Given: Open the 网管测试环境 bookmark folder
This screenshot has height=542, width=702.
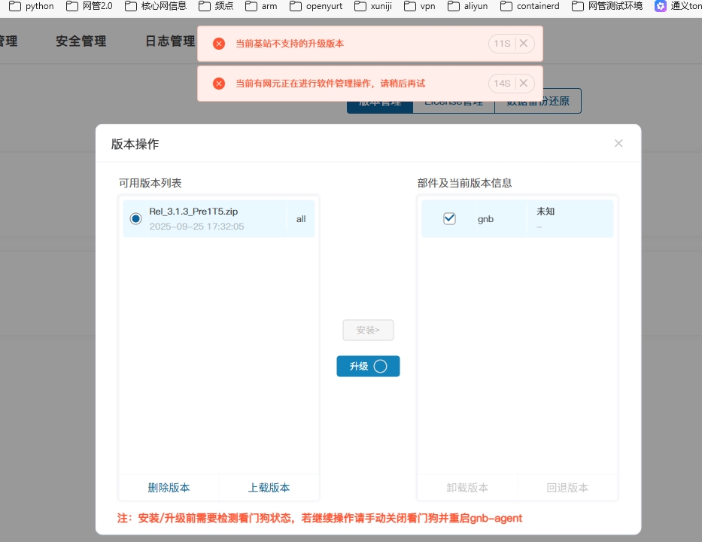Looking at the screenshot, I should click(x=607, y=6).
